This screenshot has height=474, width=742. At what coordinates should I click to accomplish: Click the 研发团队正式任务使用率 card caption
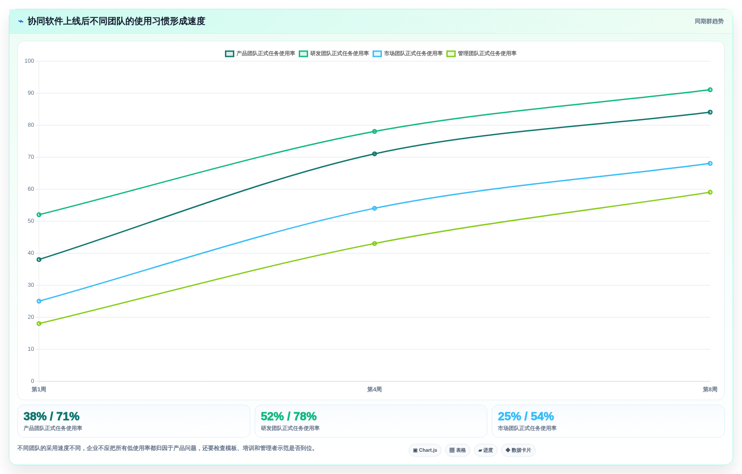pos(290,428)
